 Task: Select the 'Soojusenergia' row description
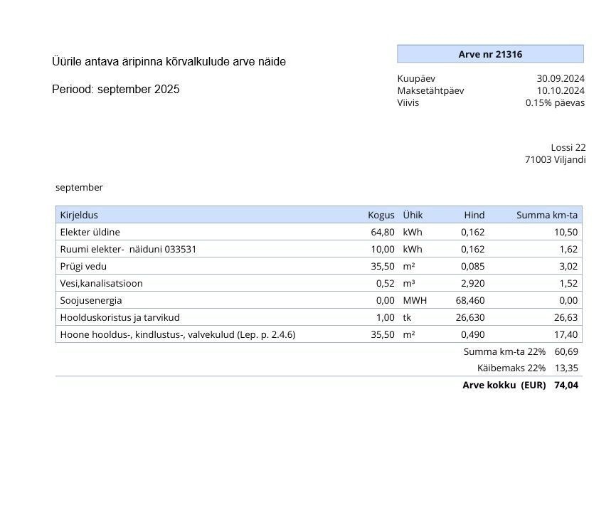click(x=91, y=300)
